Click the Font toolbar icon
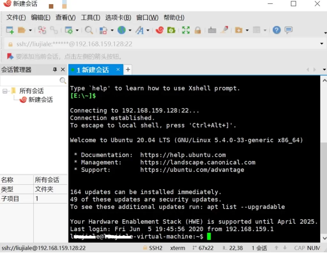 (140, 30)
